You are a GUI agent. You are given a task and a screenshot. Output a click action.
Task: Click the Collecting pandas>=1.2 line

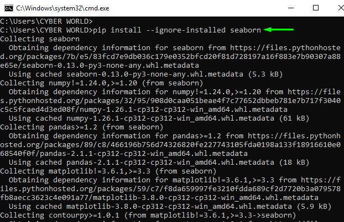click(82, 127)
